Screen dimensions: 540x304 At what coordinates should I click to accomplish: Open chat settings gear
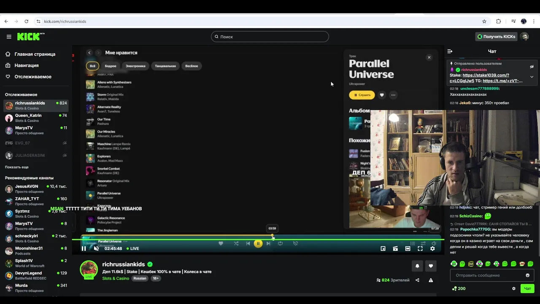click(514, 289)
